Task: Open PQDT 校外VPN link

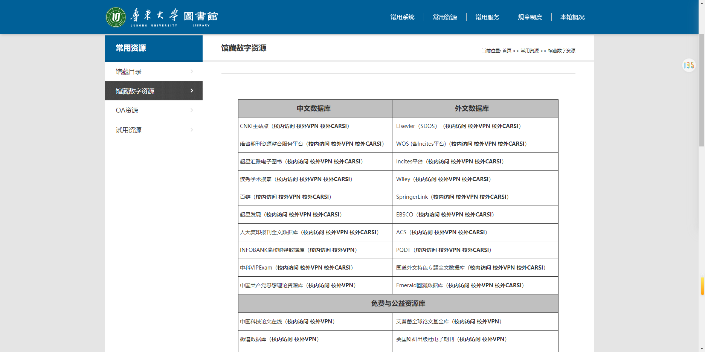Action: pos(449,250)
